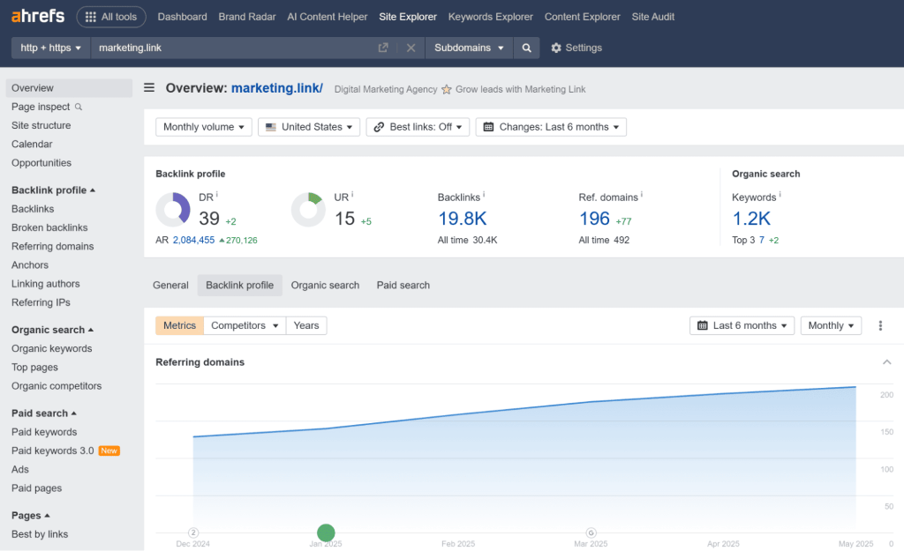Open Referring domains report in sidebar
Screen dimensions: 904x551
52,247
